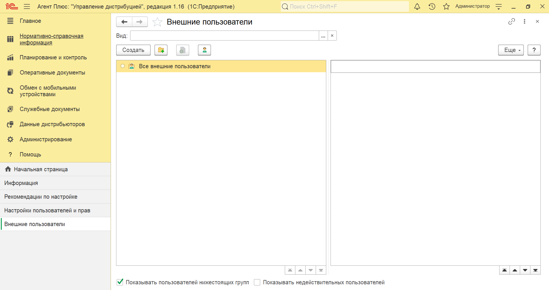Jump to last item in users list
The width and height of the screenshot is (549, 290).
click(535, 270)
